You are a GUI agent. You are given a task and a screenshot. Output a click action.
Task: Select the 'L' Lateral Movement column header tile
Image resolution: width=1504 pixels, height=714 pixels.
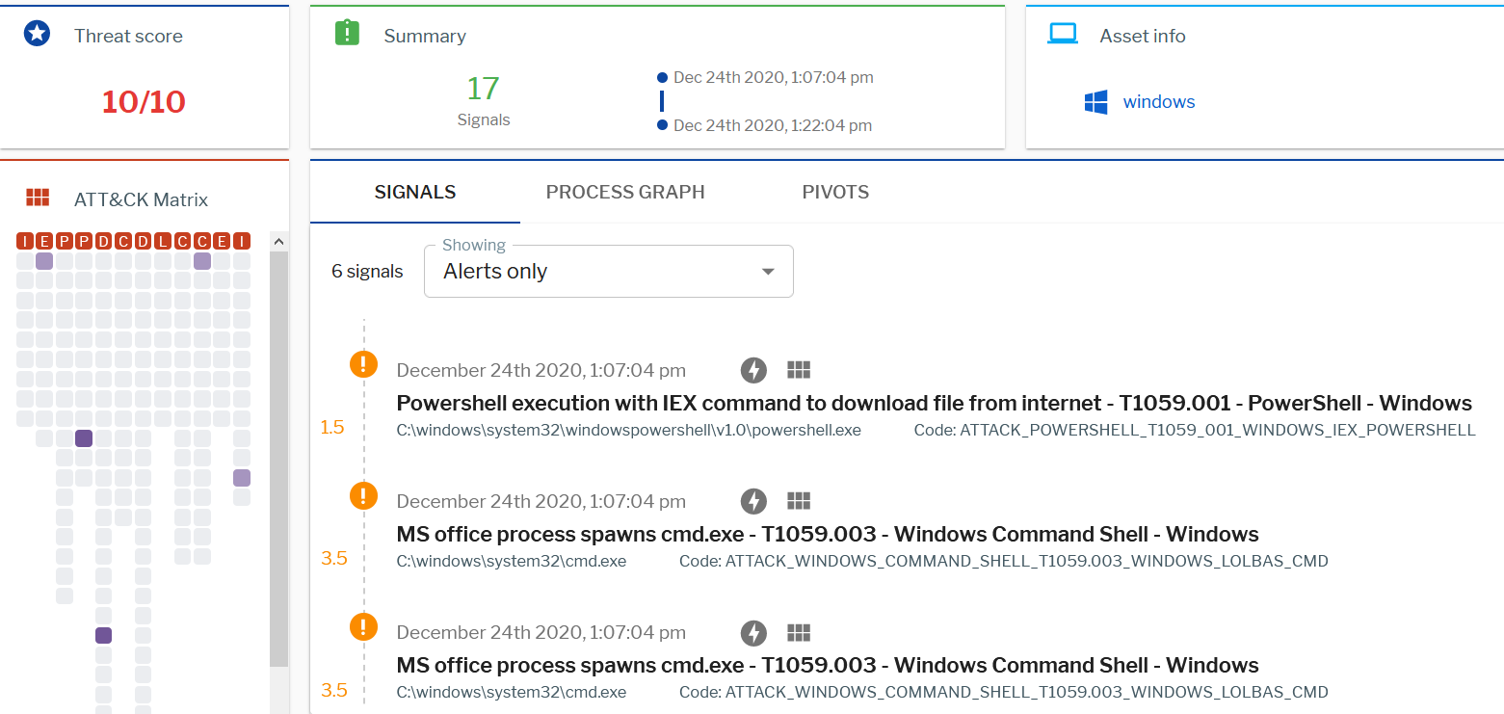pyautogui.click(x=163, y=241)
